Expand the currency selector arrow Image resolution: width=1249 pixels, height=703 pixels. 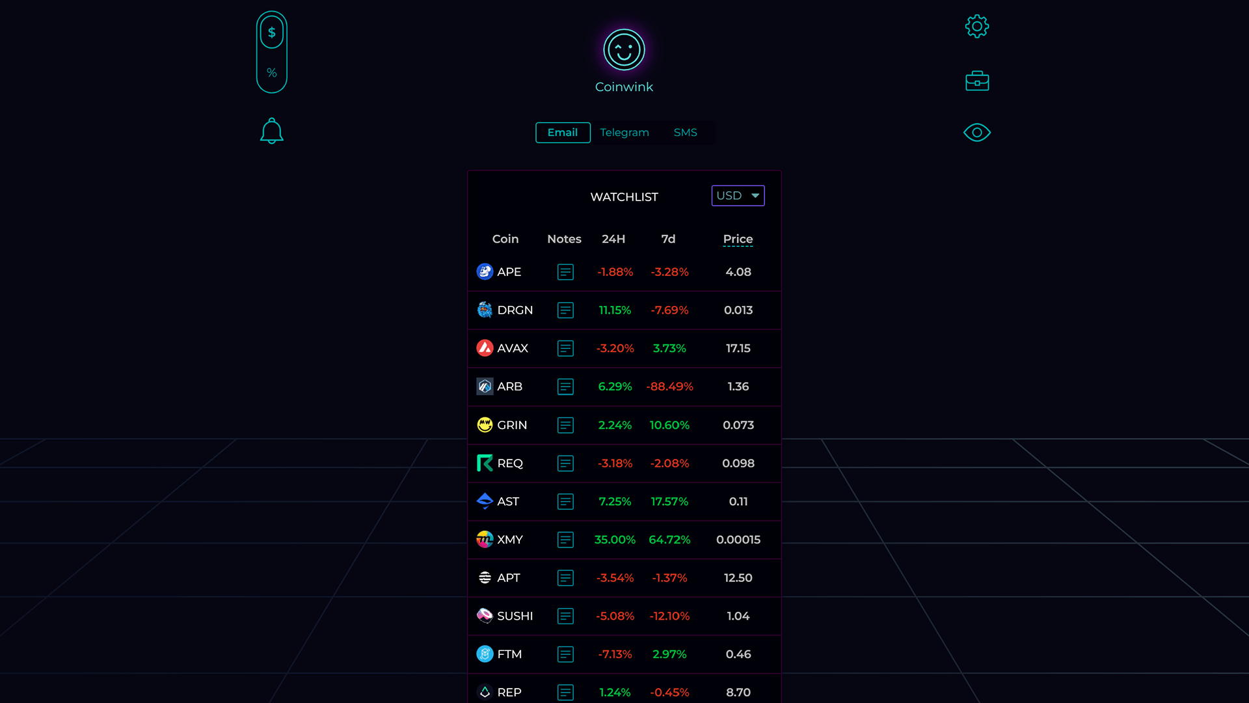755,195
